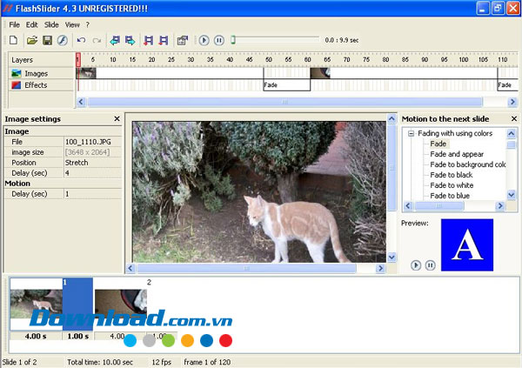Click the blue A transition preview image
This screenshot has height=368, width=522.
click(x=467, y=244)
